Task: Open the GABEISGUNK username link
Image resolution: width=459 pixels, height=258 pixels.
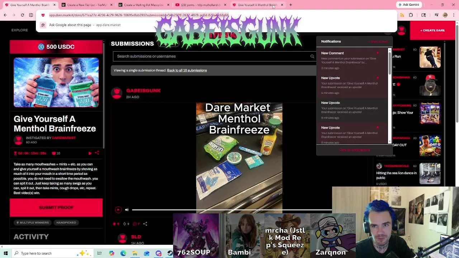Action: (143, 91)
